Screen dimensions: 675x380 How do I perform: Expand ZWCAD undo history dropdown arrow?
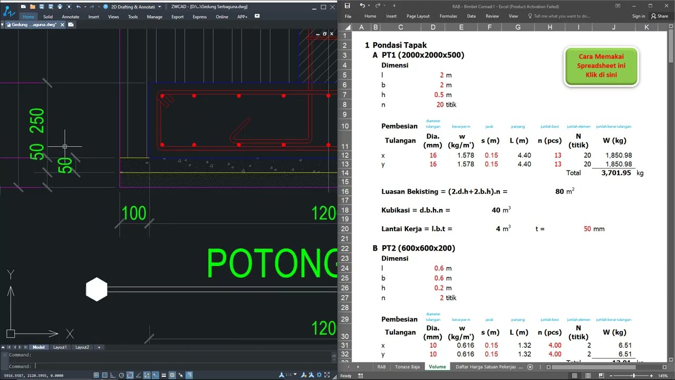pos(85,6)
